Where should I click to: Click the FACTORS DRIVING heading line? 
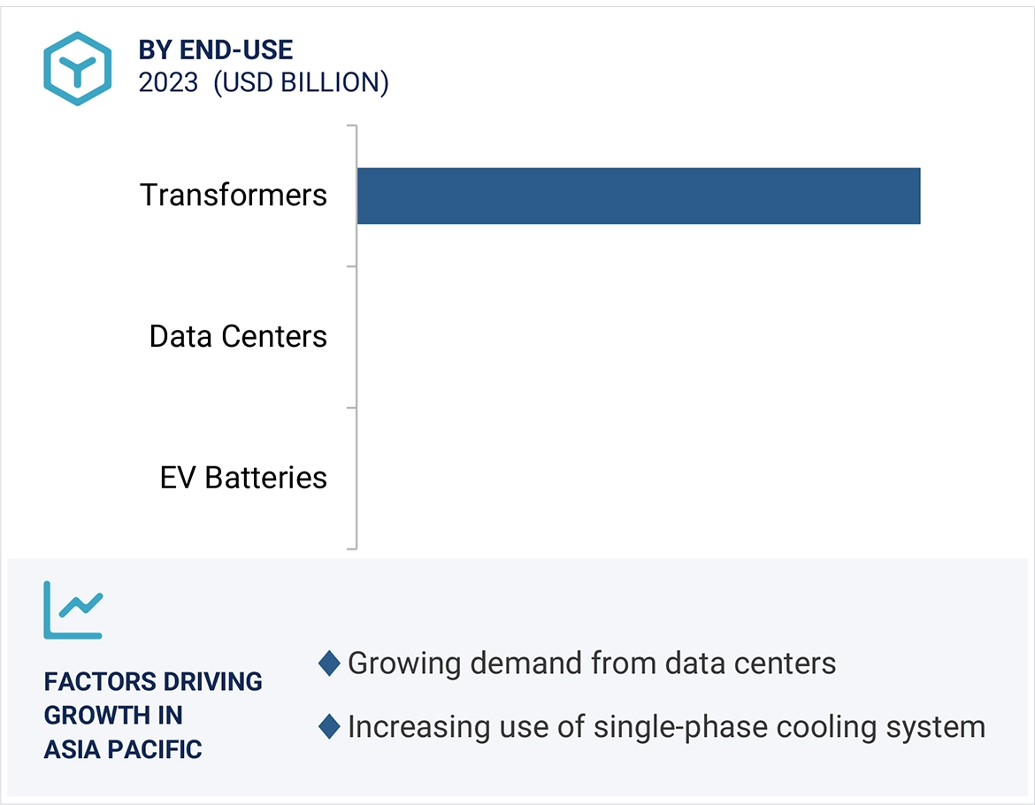153,682
